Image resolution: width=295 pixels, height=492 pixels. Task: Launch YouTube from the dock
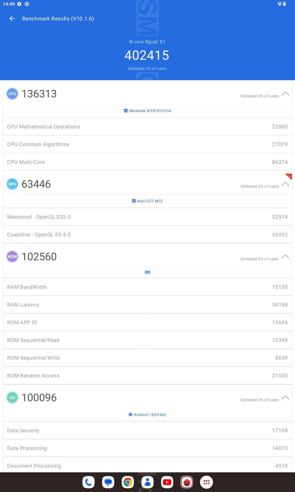tap(167, 482)
